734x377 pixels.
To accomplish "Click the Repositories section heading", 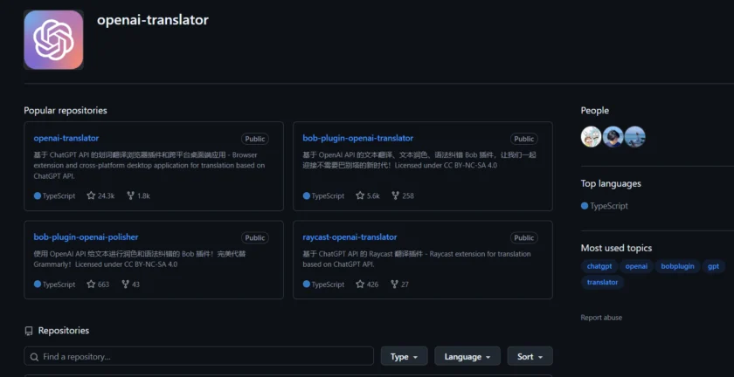I will click(x=64, y=331).
